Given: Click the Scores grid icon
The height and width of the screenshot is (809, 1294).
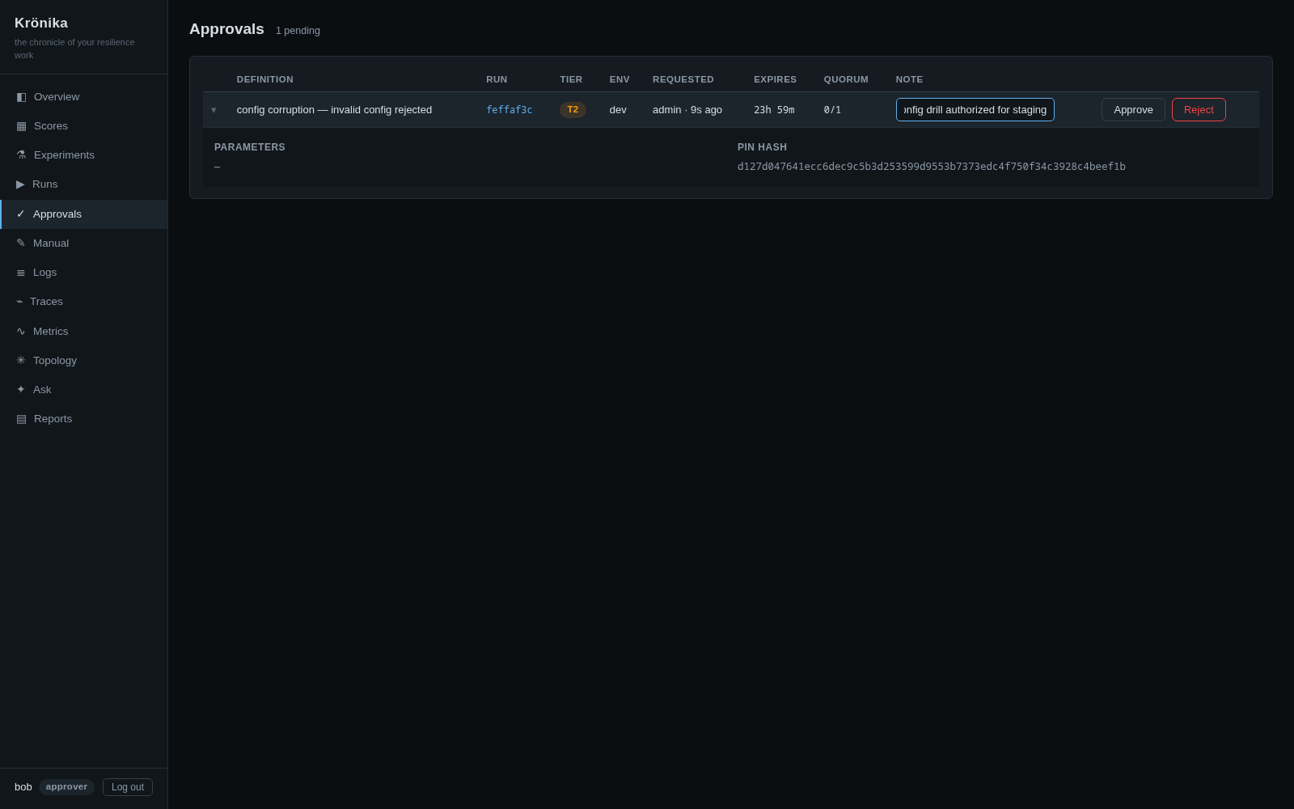Looking at the screenshot, I should point(21,126).
